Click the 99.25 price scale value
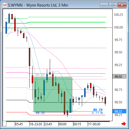The height and width of the screenshot is (129, 129). (118, 65)
